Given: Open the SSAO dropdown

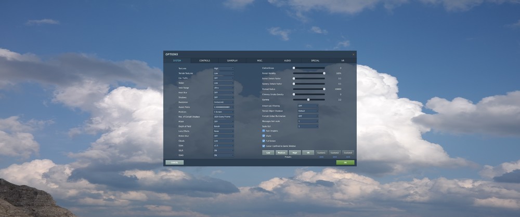Looking at the screenshot, I should pyautogui.click(x=224, y=155).
